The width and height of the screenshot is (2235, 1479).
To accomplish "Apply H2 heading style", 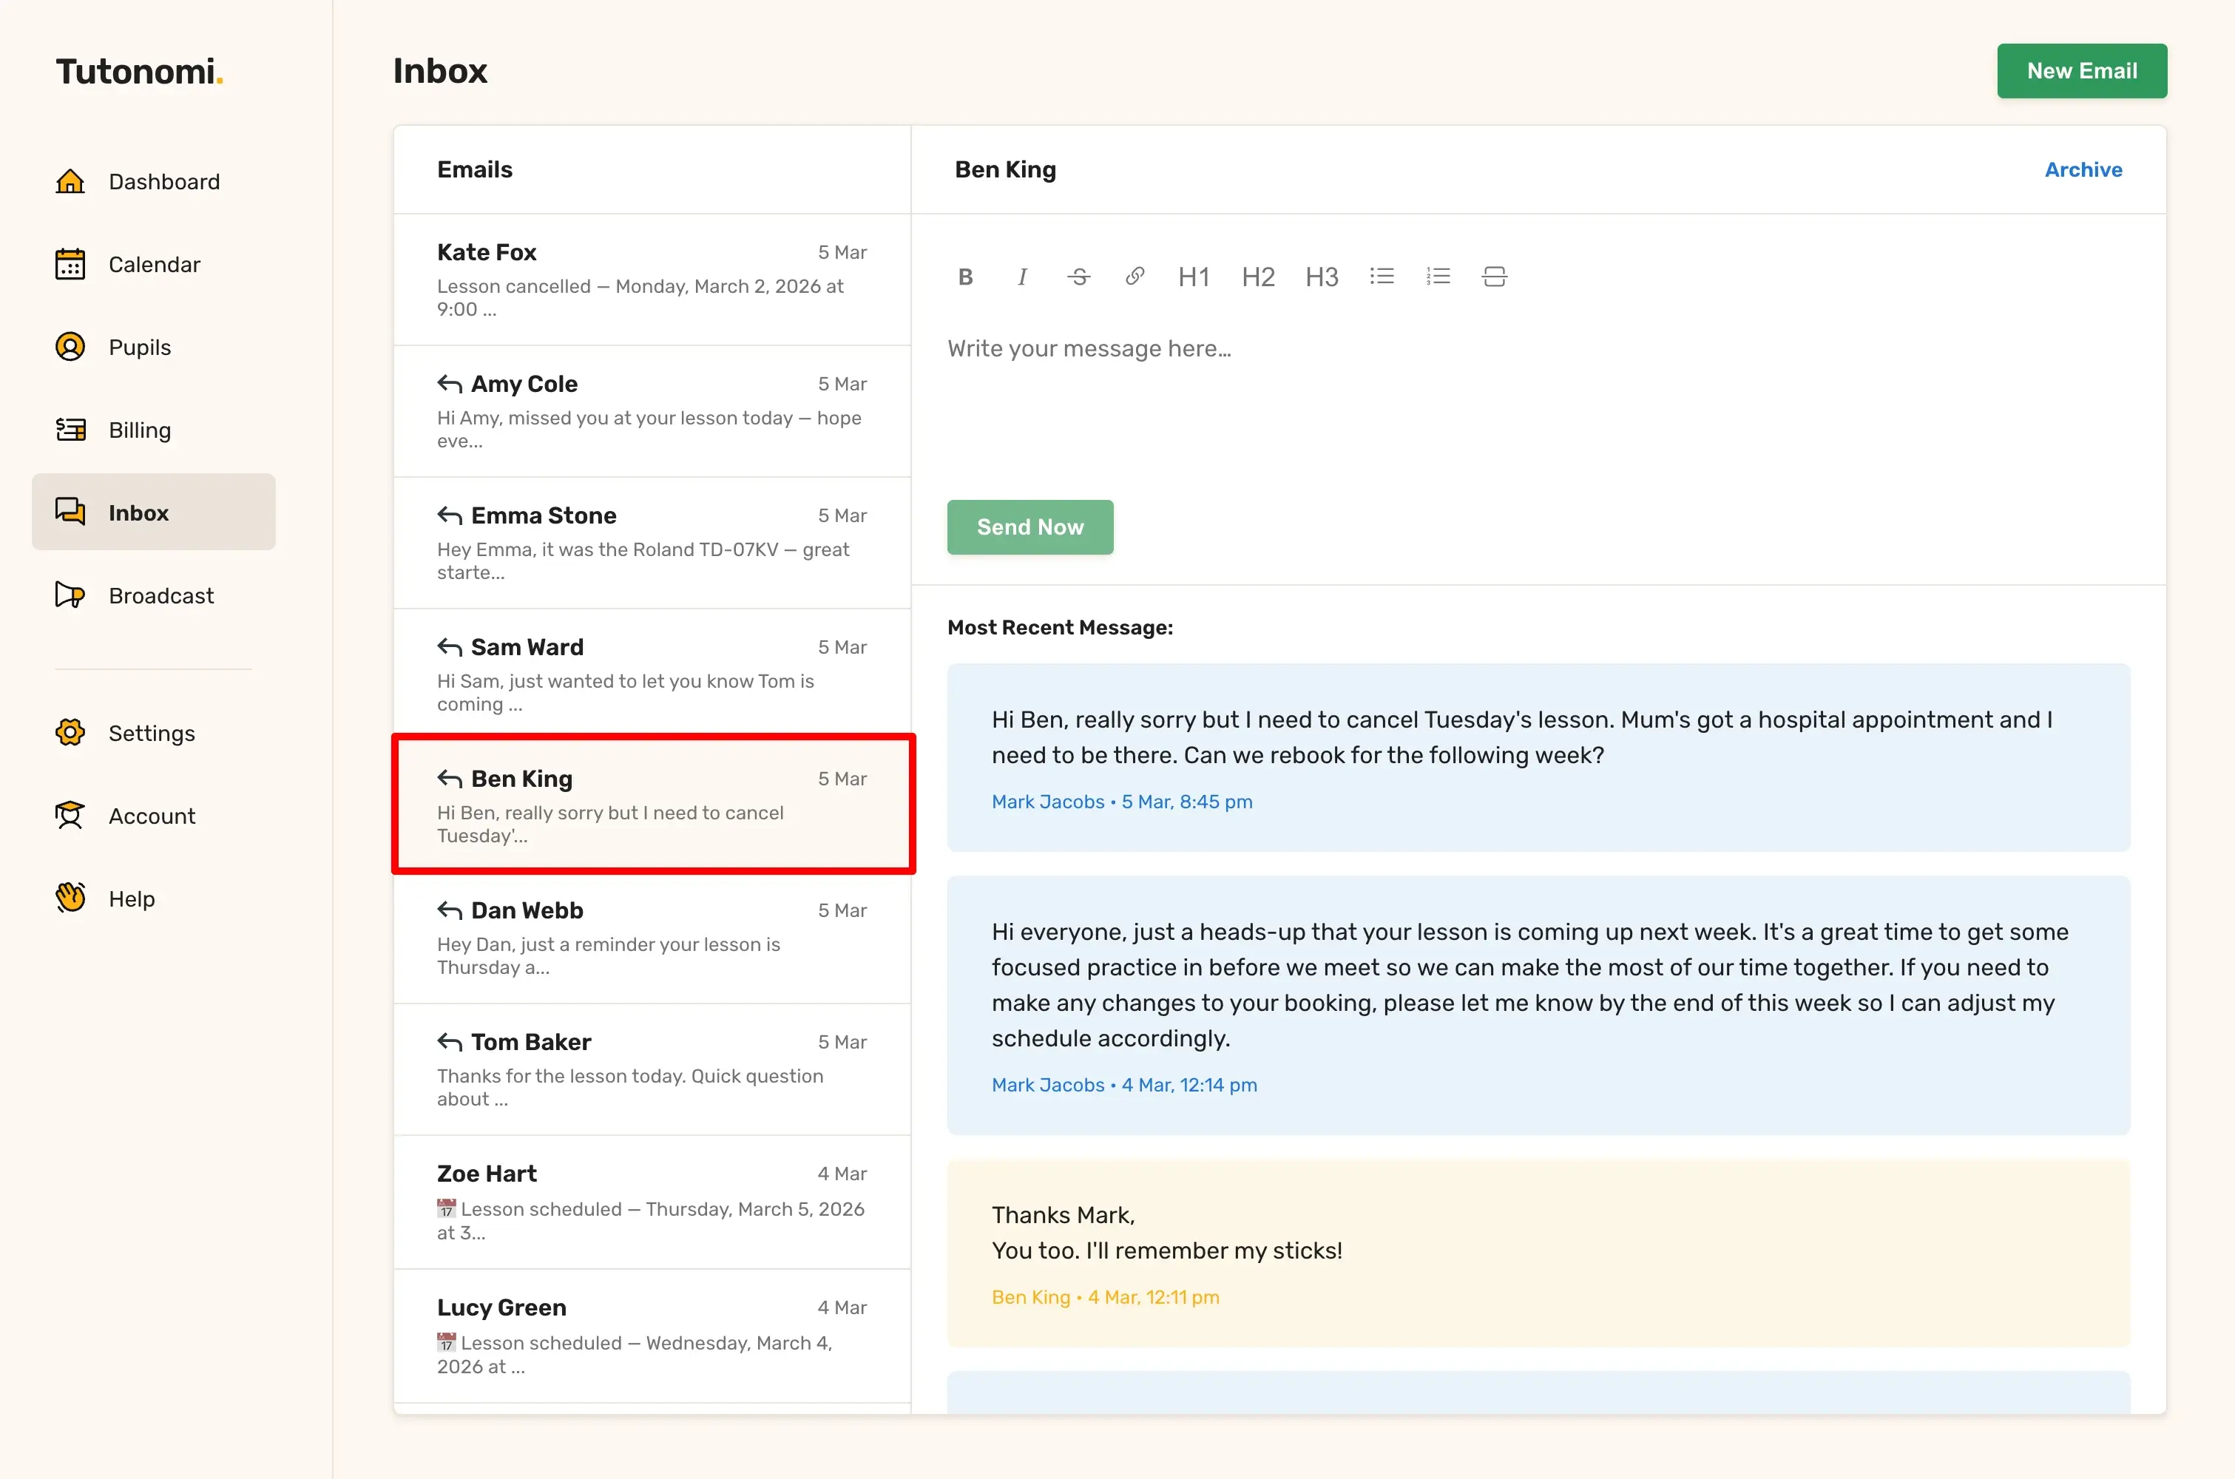I will coord(1257,277).
